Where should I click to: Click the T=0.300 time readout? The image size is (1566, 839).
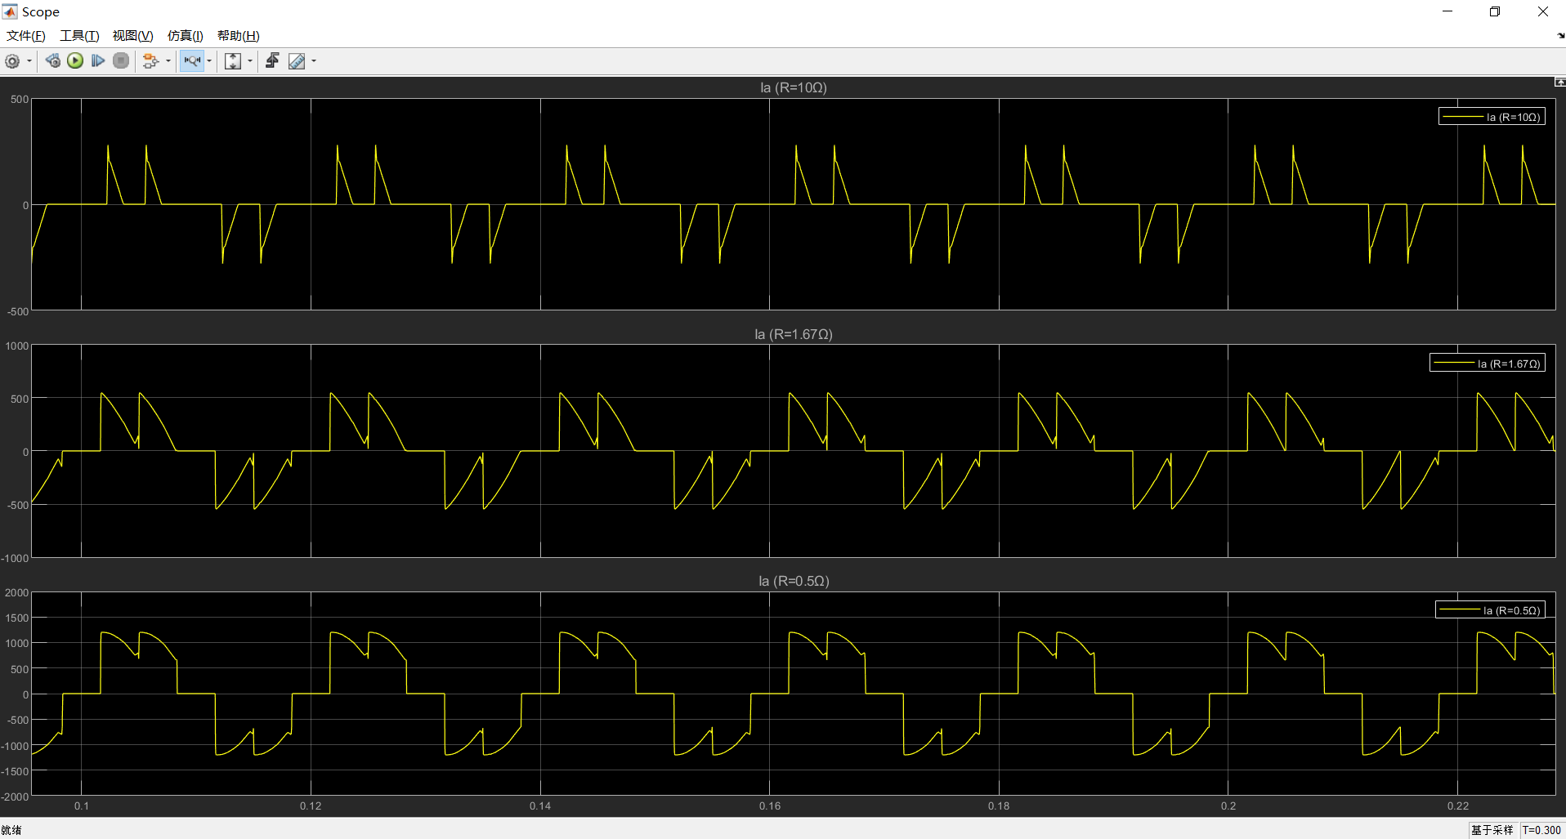point(1541,830)
